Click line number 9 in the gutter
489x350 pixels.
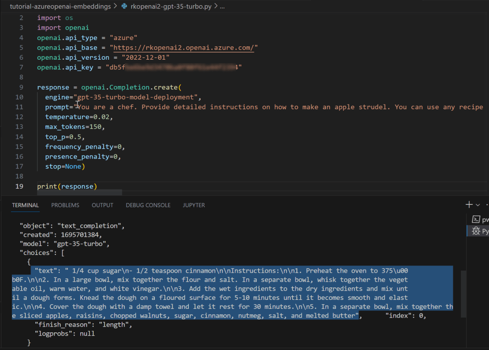[21, 87]
